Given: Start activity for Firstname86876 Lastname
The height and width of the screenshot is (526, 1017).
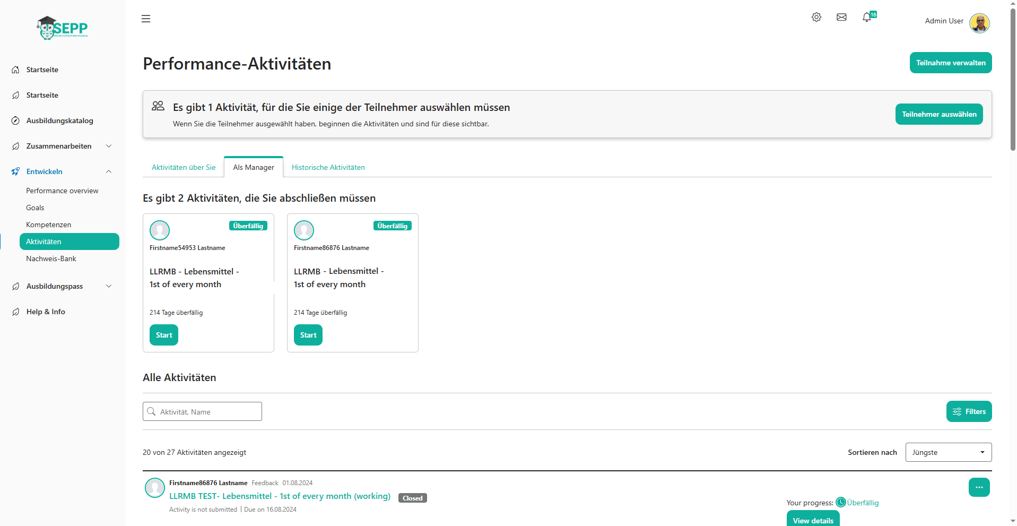Looking at the screenshot, I should click(308, 335).
